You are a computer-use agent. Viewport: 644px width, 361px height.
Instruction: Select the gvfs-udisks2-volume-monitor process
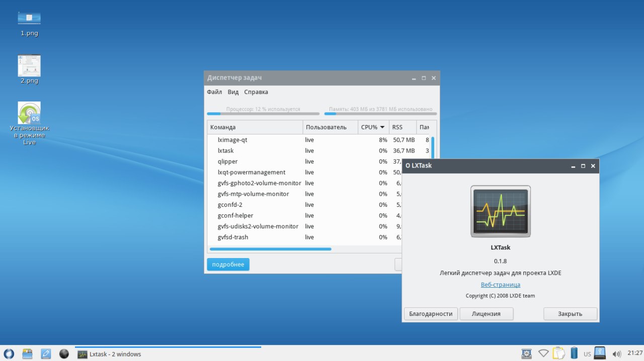[304, 226]
